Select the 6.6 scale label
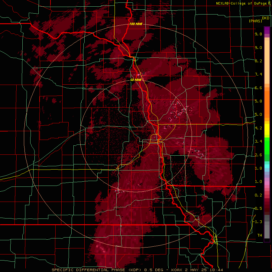 point(258,88)
